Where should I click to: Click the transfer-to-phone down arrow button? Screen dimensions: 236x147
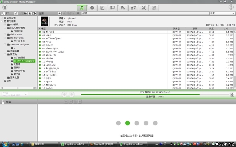(x=64, y=94)
